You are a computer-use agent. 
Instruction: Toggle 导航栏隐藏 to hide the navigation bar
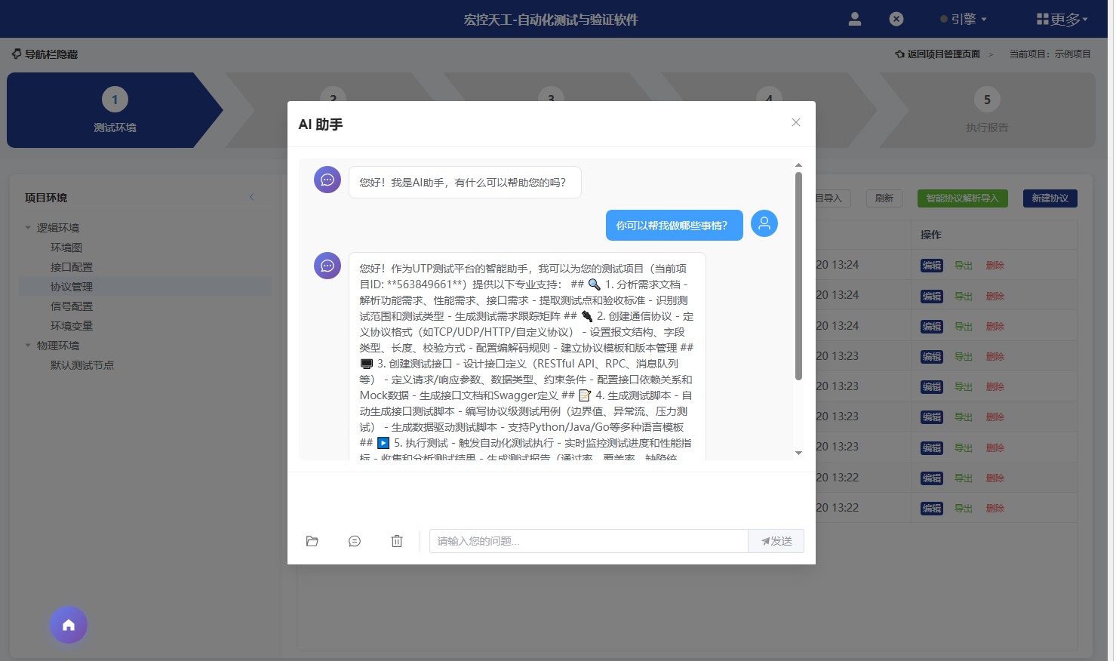[44, 54]
